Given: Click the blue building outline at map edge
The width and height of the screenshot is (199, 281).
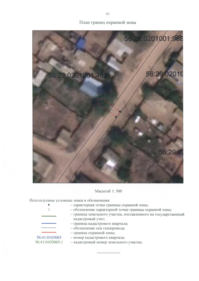Looking at the screenshot, I should [x=176, y=73].
